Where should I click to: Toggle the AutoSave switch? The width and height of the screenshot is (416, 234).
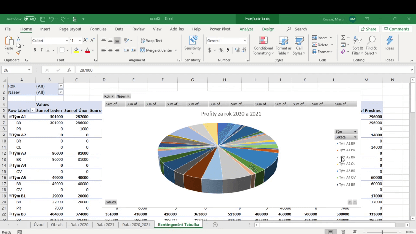tap(30, 19)
